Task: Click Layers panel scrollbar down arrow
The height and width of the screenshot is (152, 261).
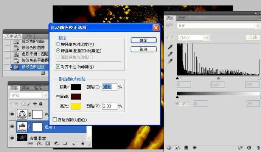Action: (x=89, y=138)
